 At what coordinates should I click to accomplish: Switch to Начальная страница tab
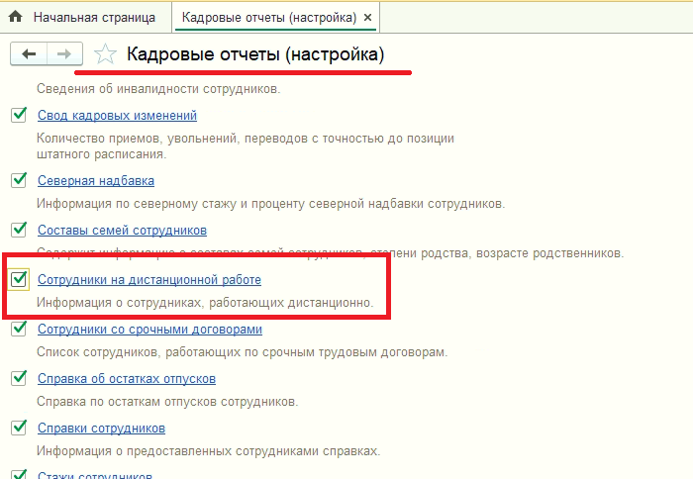86,17
